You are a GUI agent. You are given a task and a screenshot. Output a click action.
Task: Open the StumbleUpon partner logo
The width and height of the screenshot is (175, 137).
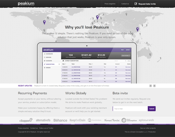click(x=94, y=120)
